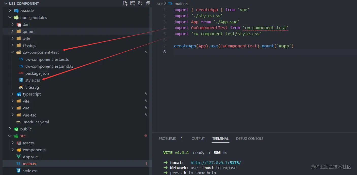The height and width of the screenshot is (175, 357).
Task: Click symlink arrow icon on vue-tsc row
Action: click(146, 115)
